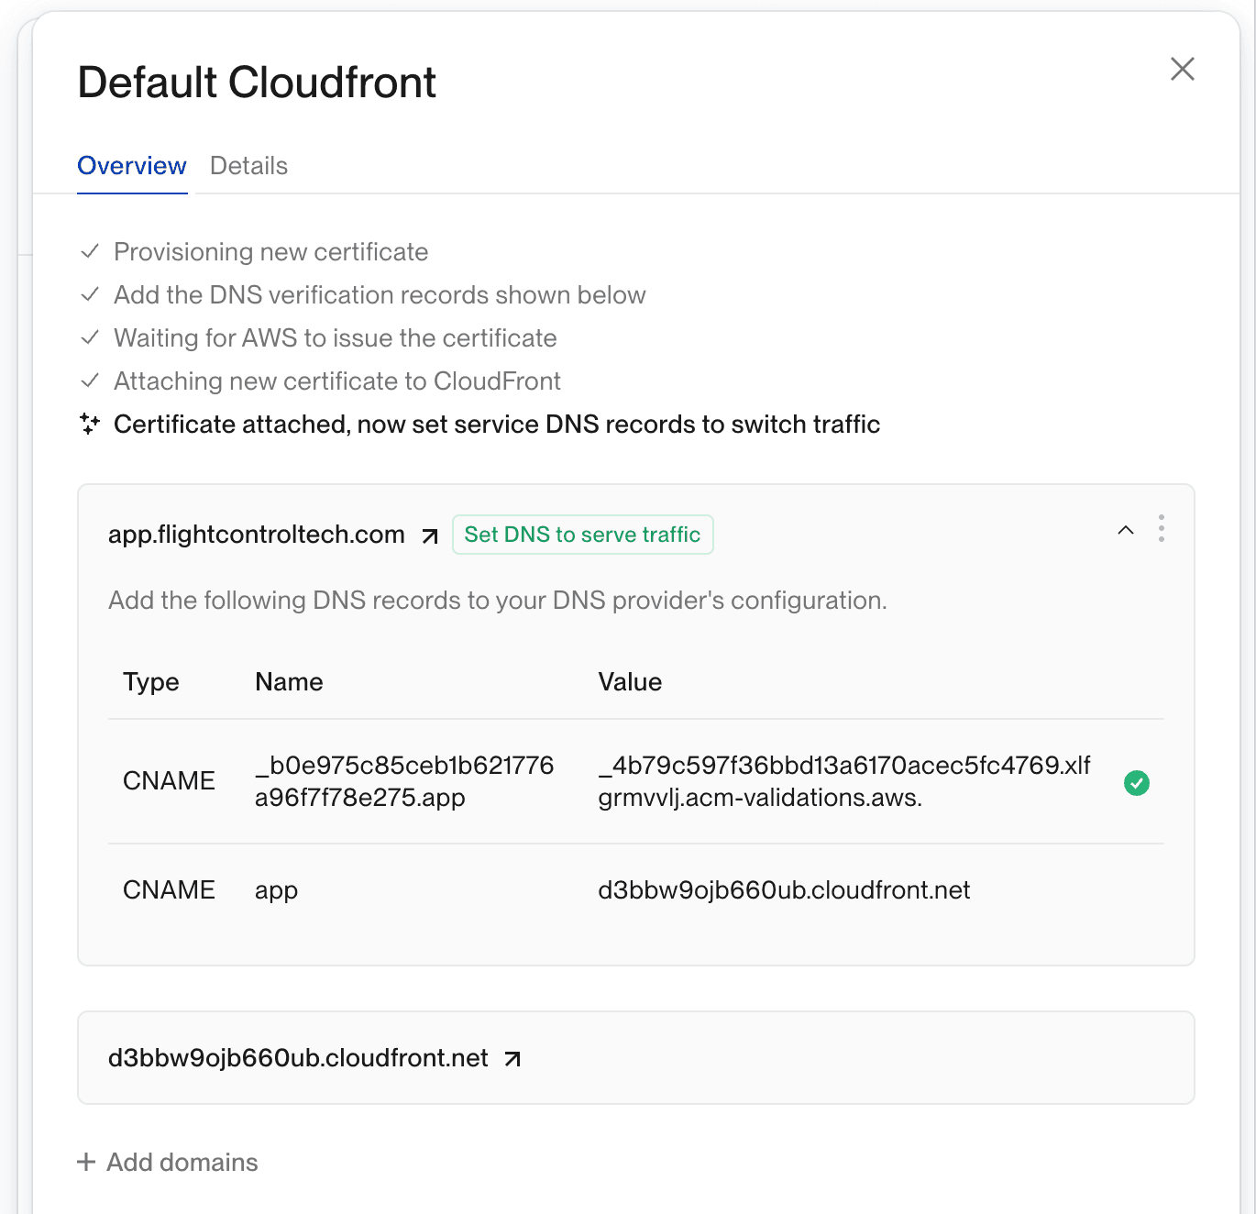Click the plus icon beside Add domains
Viewport: 1256px width, 1214px height.
[86, 1163]
